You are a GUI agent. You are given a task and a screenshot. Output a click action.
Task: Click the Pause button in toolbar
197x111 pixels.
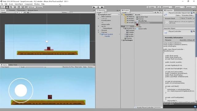[98, 7]
